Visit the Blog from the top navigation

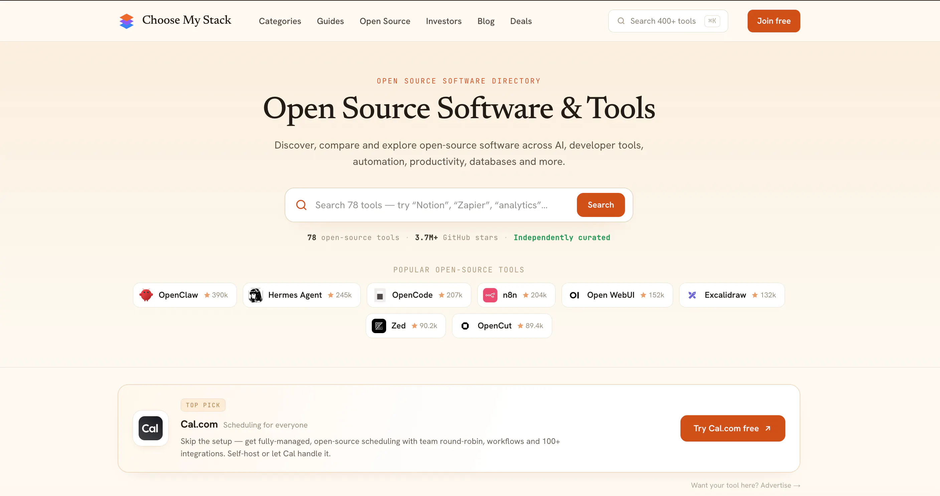[486, 21]
